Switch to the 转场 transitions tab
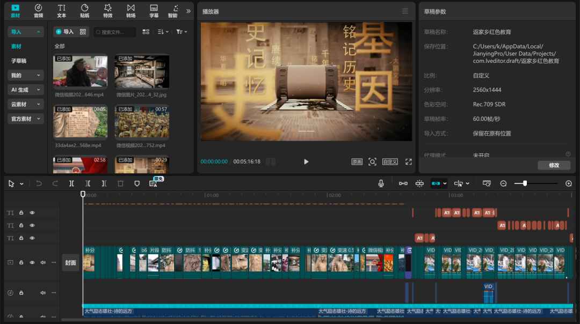580x324 pixels. [131, 10]
